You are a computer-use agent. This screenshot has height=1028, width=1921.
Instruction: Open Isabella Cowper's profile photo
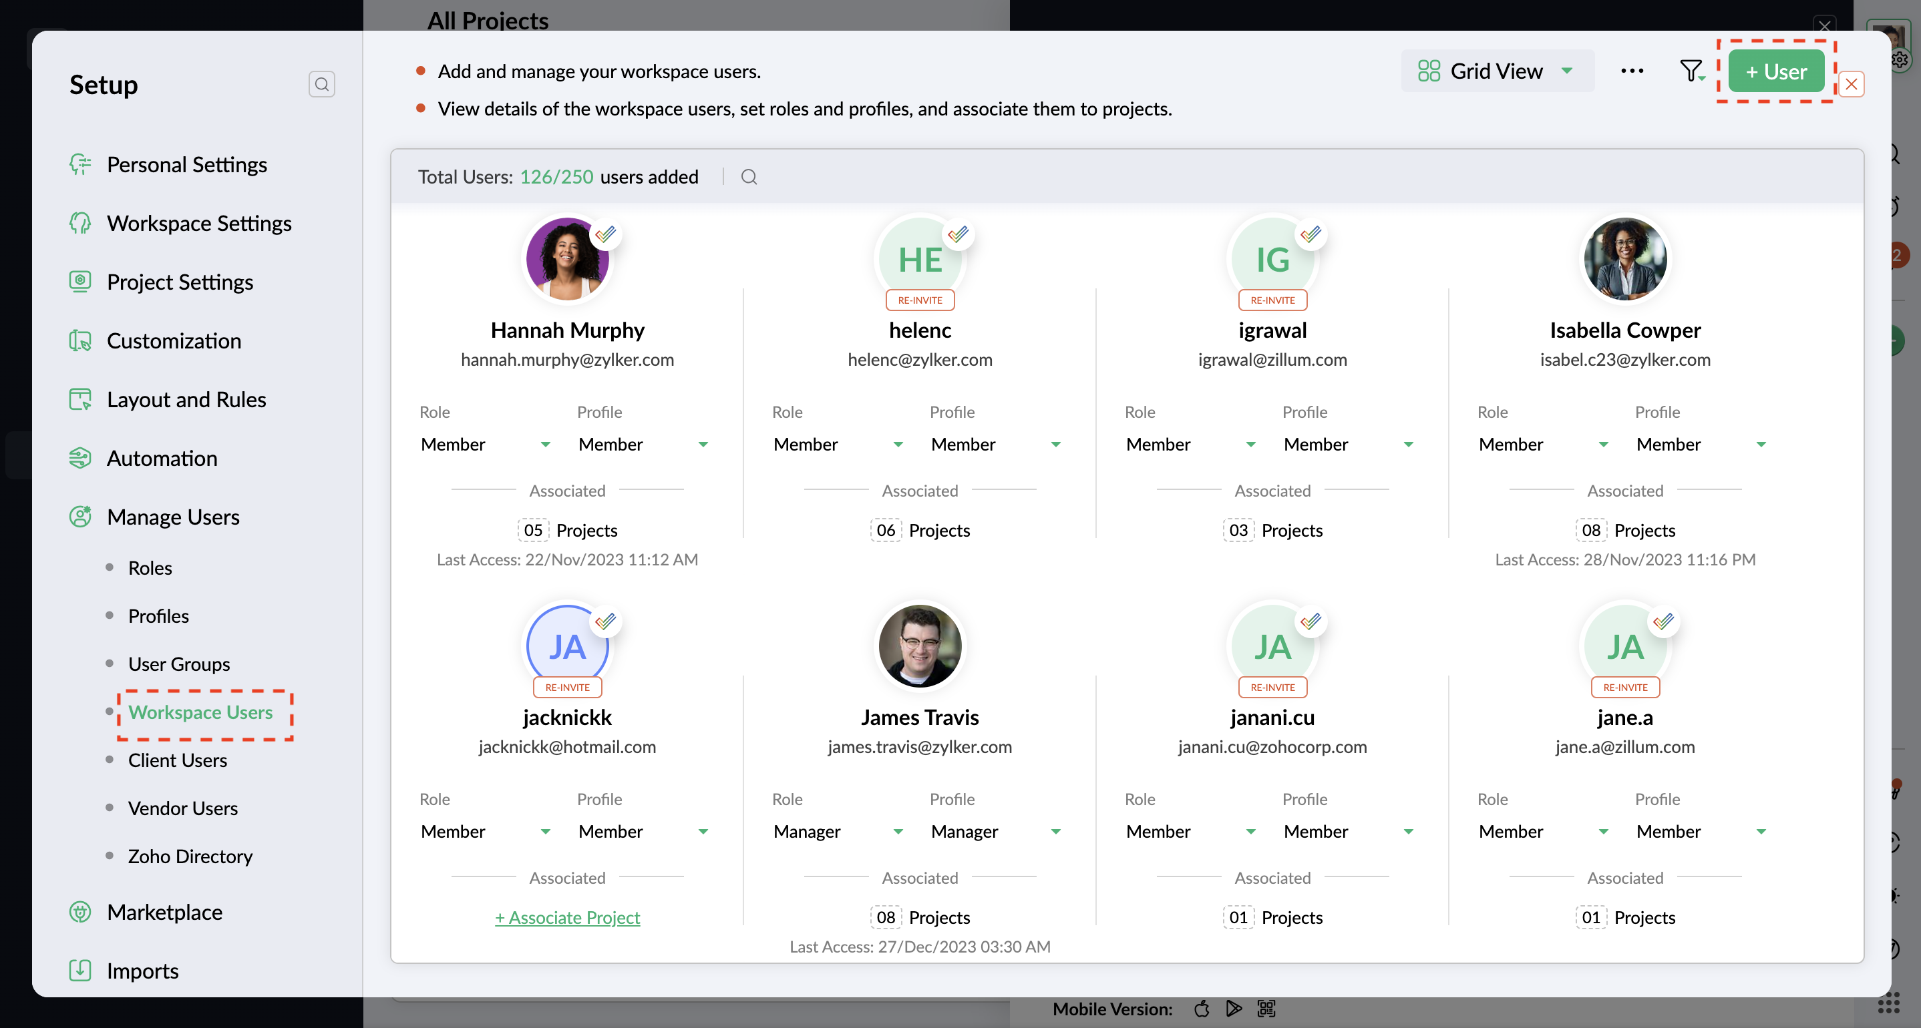click(x=1624, y=259)
